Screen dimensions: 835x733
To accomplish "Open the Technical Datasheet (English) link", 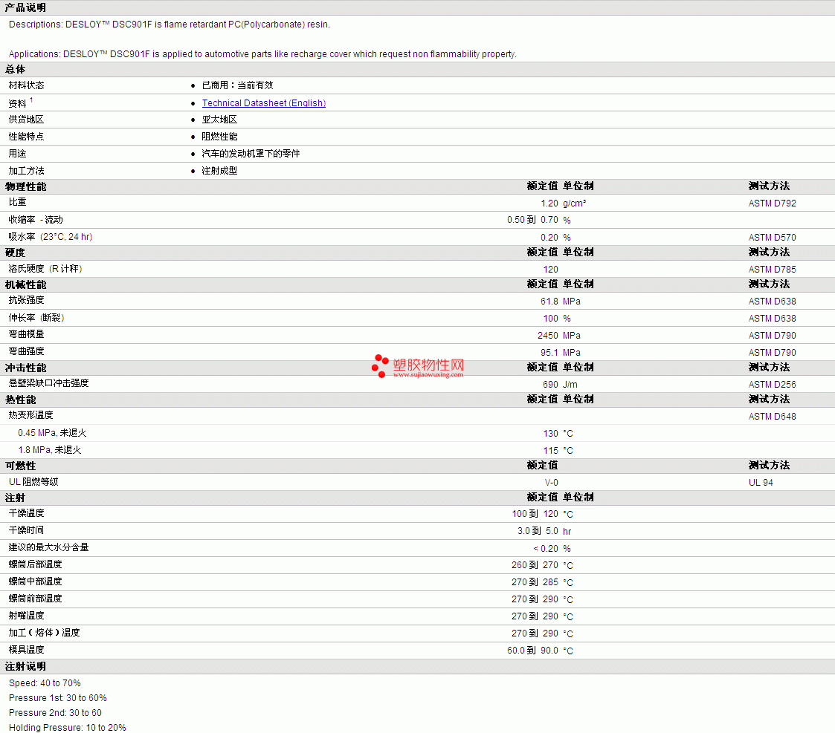I will pyautogui.click(x=264, y=103).
